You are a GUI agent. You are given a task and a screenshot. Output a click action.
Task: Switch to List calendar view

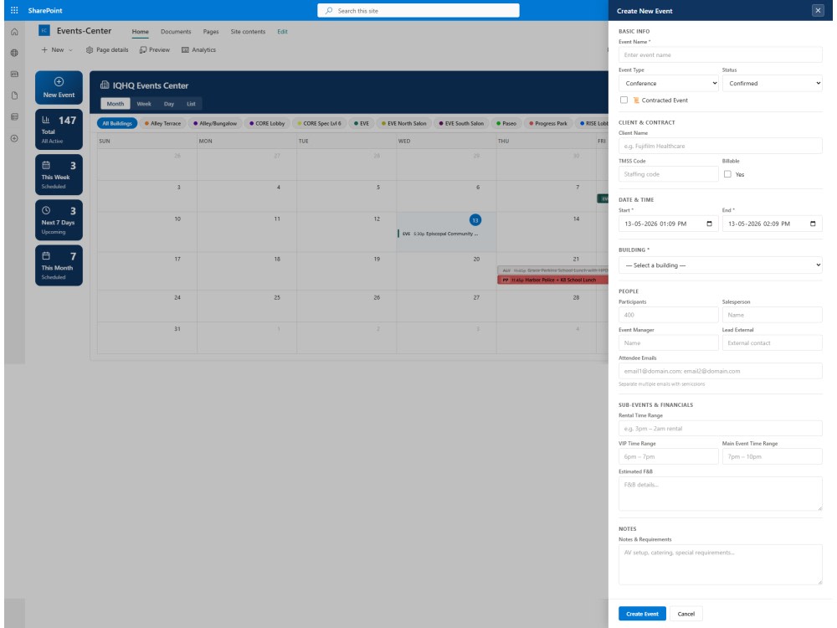coord(191,104)
